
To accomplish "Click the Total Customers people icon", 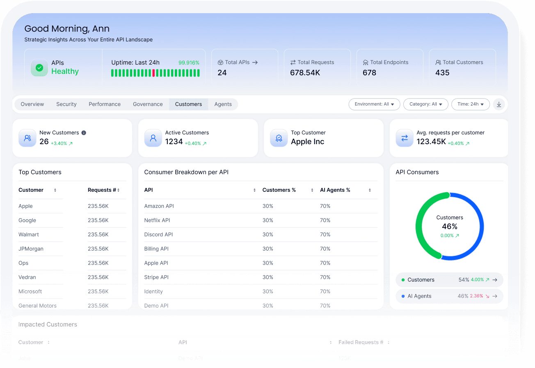I will pos(438,62).
